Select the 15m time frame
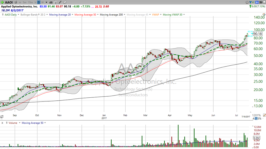This screenshot has width=266, height=149. tap(30, 2)
